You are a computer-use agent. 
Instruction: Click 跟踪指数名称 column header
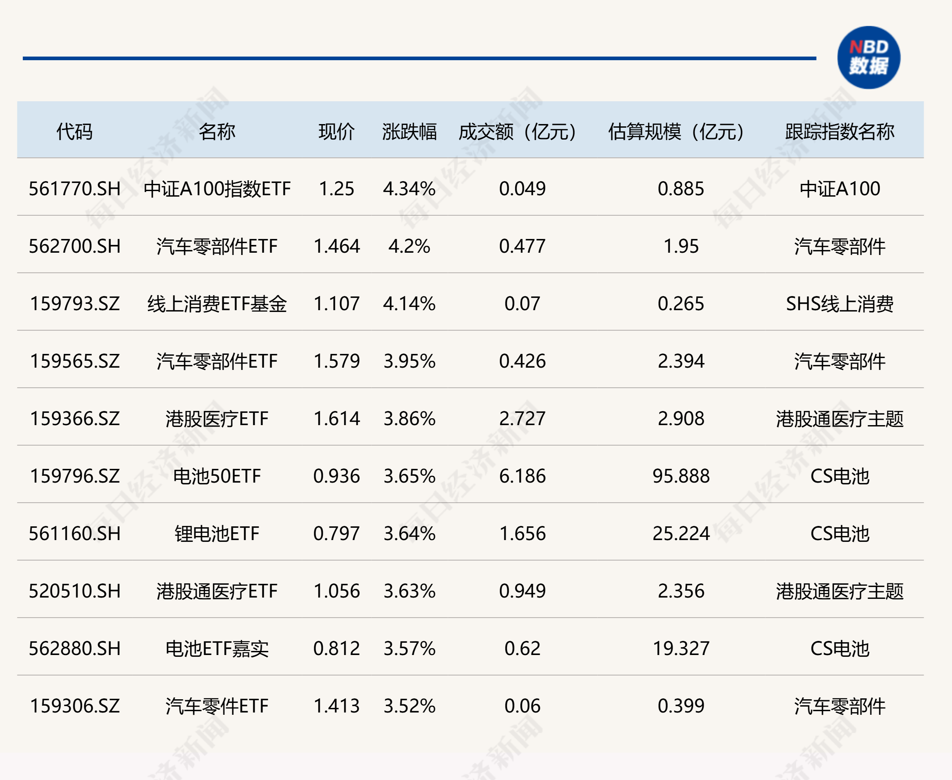coord(839,131)
